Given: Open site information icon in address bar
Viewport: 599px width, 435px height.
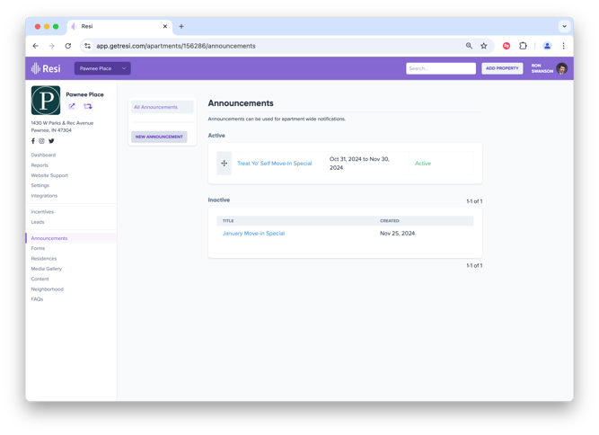Looking at the screenshot, I should click(87, 46).
